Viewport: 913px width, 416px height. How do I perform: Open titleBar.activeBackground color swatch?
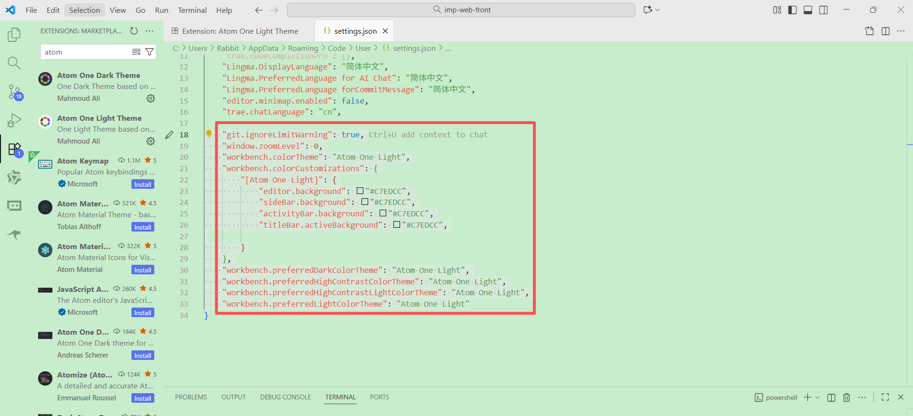tap(397, 224)
